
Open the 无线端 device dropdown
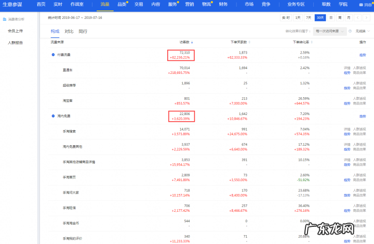pos(363,31)
